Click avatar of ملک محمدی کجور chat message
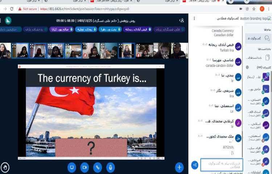The width and height of the screenshot is (272, 174). click(238, 138)
